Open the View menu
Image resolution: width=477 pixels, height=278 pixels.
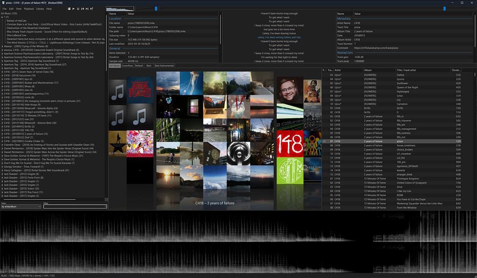(19, 9)
